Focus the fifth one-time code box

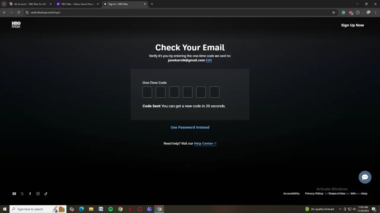[x=201, y=92]
